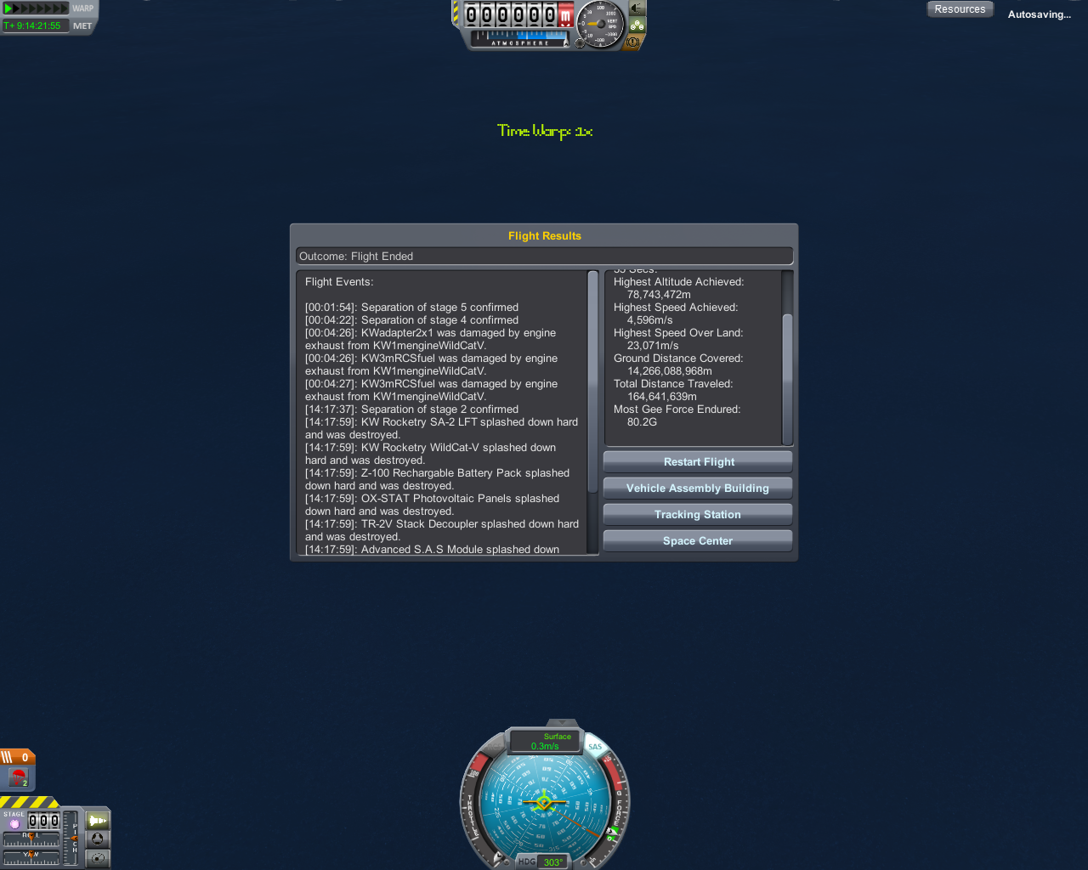Switch to docking mode icon

(98, 839)
